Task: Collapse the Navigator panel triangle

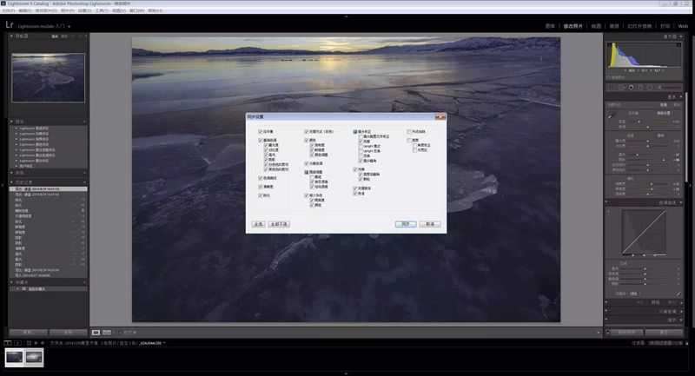Action: point(11,36)
